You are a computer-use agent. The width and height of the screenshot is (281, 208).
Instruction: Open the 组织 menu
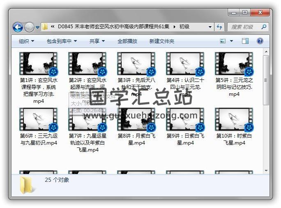click(26, 41)
